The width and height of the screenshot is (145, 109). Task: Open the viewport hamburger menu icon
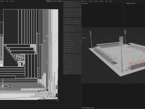(x=83, y=1)
